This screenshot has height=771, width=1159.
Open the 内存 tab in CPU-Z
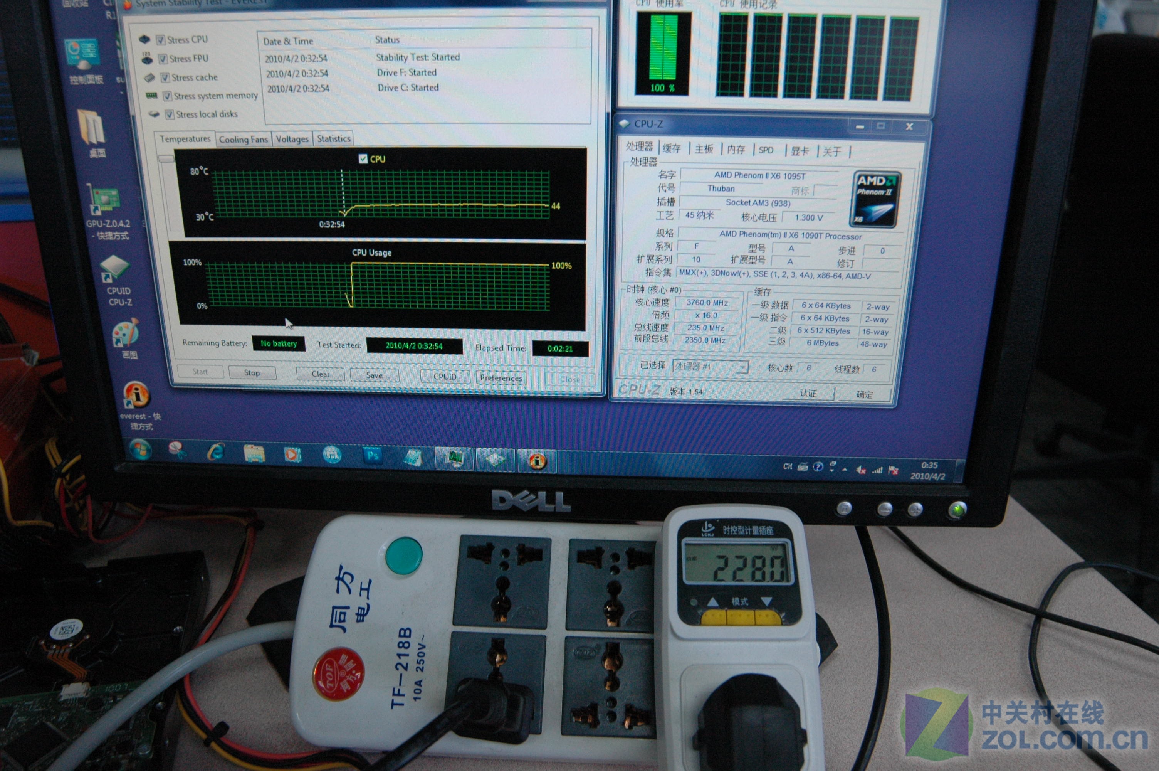pyautogui.click(x=736, y=150)
